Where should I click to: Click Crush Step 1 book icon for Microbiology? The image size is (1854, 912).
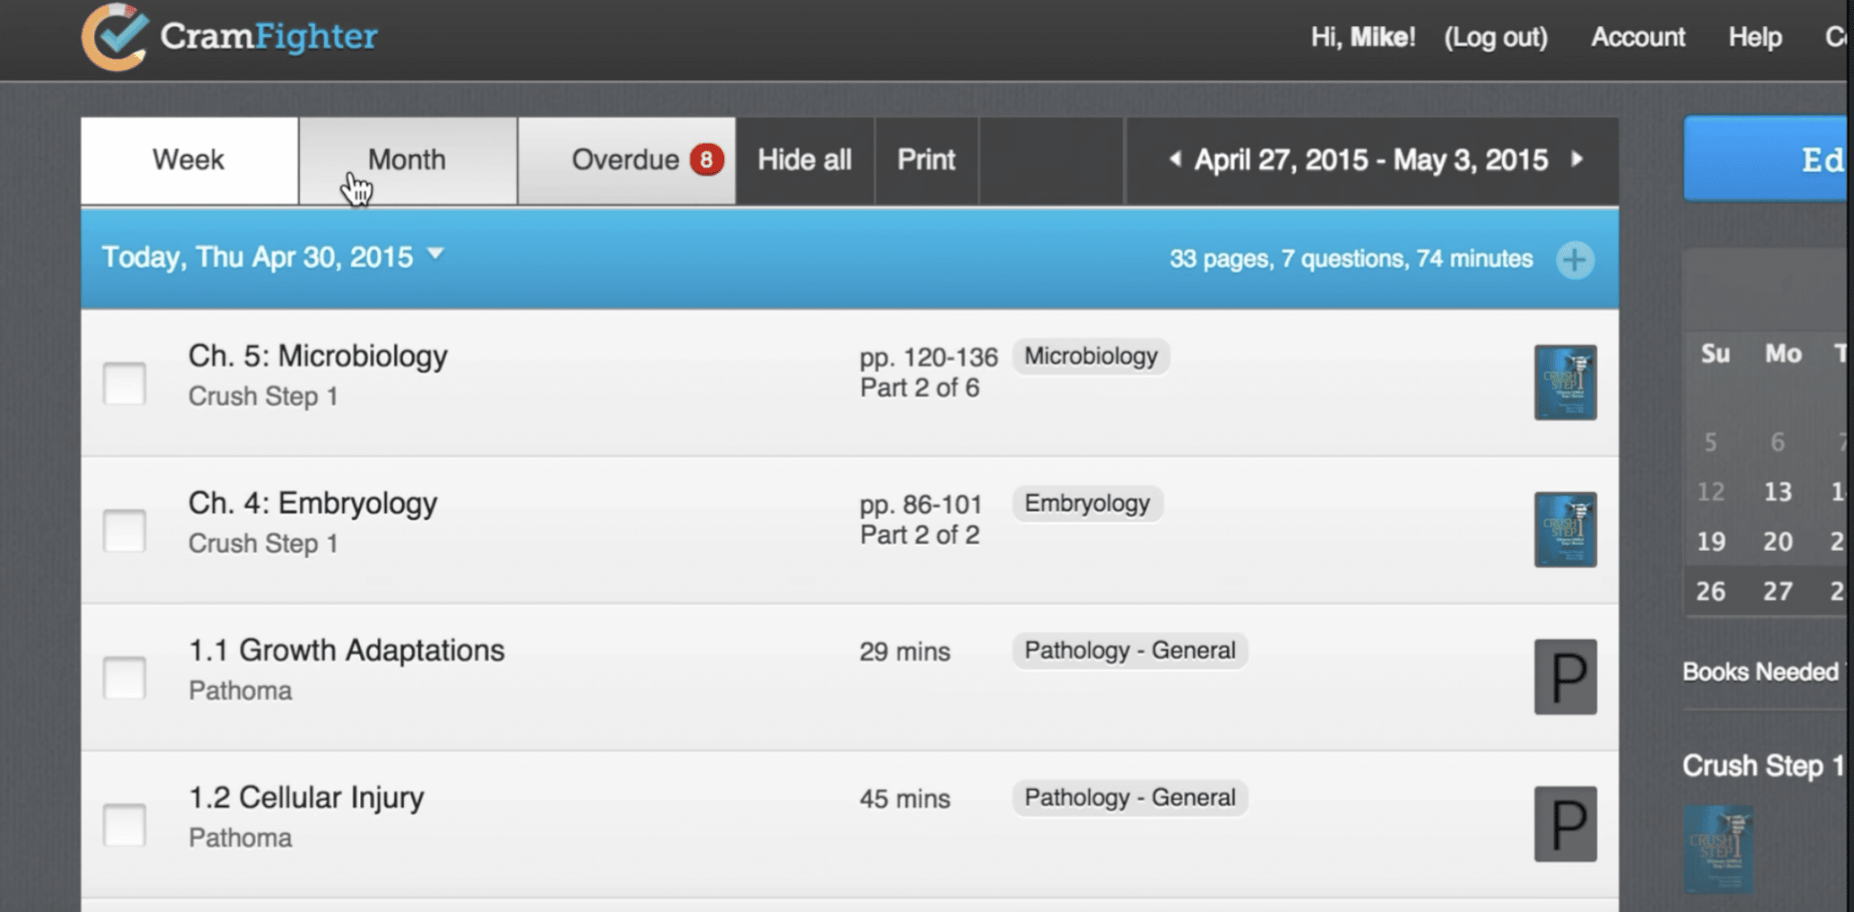click(1564, 383)
